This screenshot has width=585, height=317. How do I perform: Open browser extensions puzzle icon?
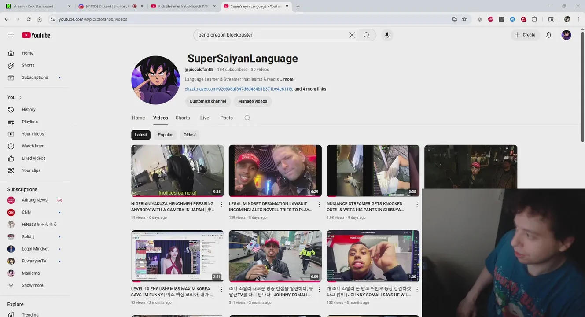click(x=534, y=19)
